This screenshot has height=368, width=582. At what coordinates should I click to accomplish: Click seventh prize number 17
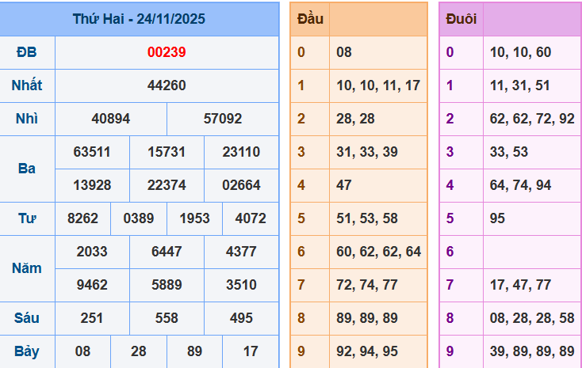click(x=251, y=351)
